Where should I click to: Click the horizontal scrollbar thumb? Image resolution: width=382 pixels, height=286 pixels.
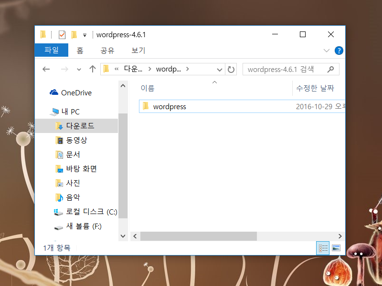tap(199, 236)
